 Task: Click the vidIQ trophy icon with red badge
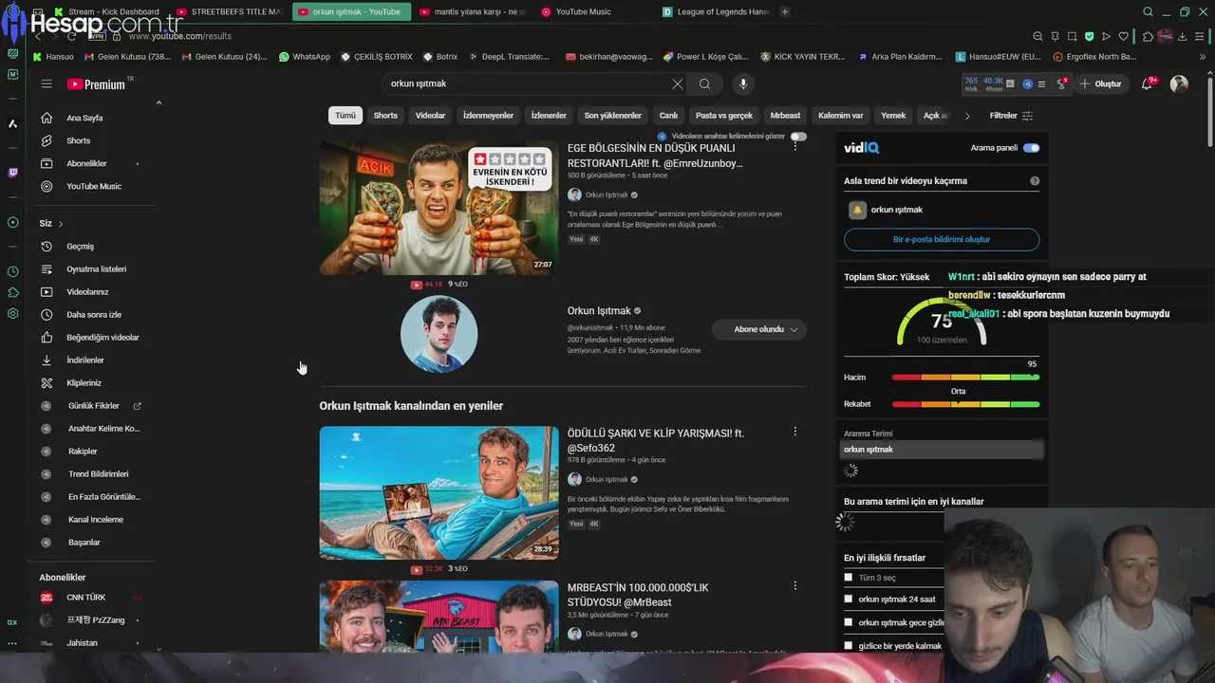pos(1061,83)
